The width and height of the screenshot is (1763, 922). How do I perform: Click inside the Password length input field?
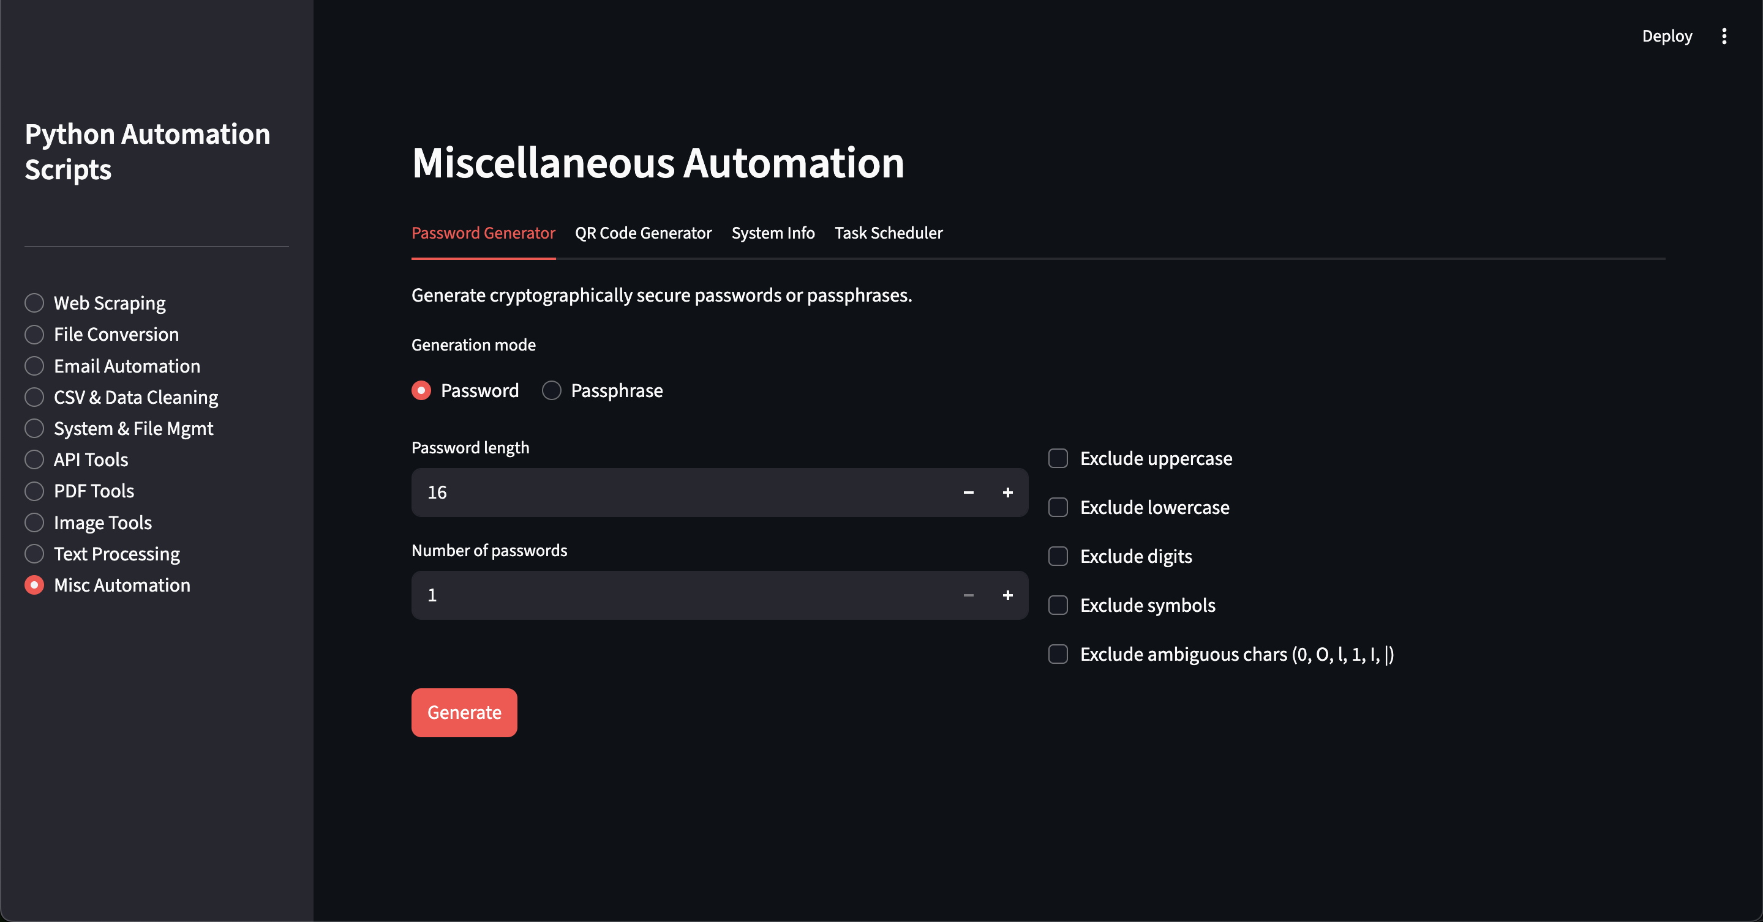click(x=650, y=493)
